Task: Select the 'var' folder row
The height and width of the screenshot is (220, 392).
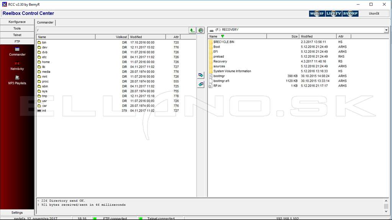Action: [x=116, y=106]
